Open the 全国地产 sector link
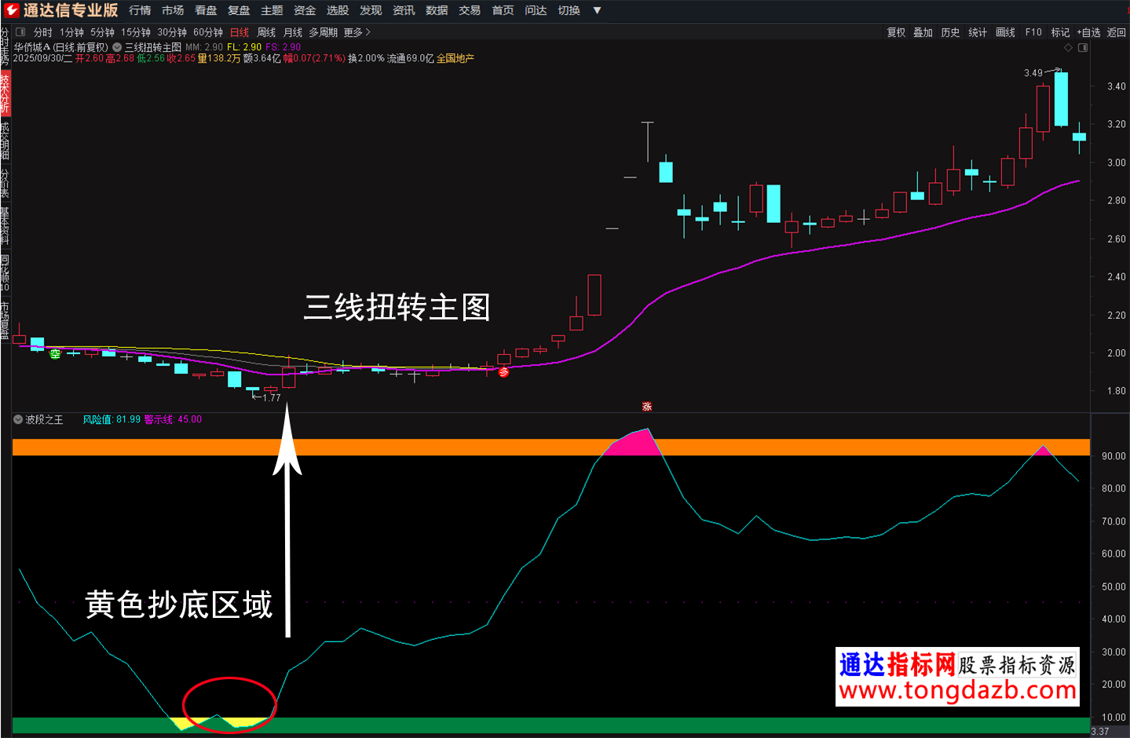This screenshot has height=738, width=1130. [x=455, y=58]
